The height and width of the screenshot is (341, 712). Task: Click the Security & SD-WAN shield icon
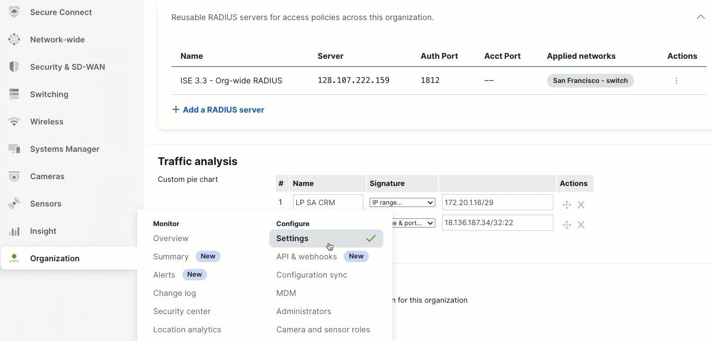14,67
